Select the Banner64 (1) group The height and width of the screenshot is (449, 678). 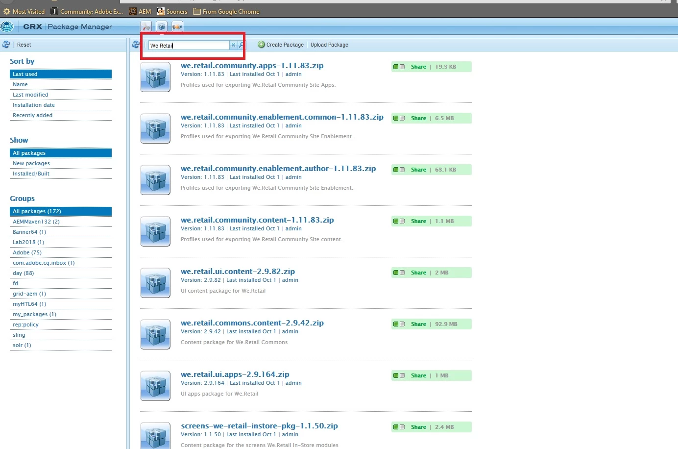[x=61, y=232]
